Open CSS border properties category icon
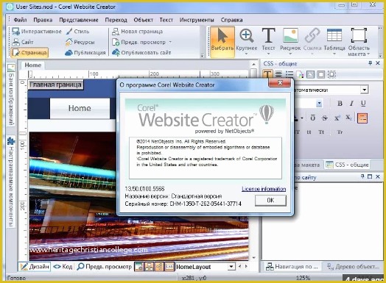 coord(320,74)
